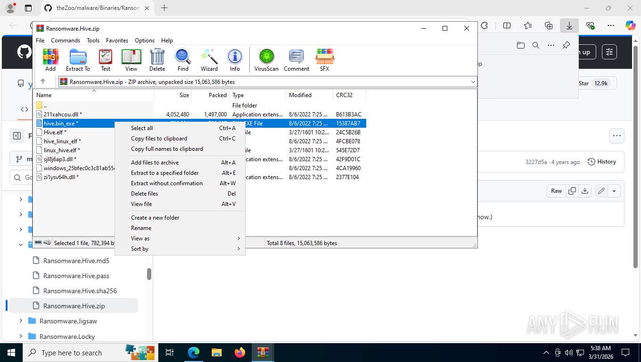Image resolution: width=641 pixels, height=362 pixels.
Task: Download raw file icon on GitHub
Action: (x=585, y=191)
